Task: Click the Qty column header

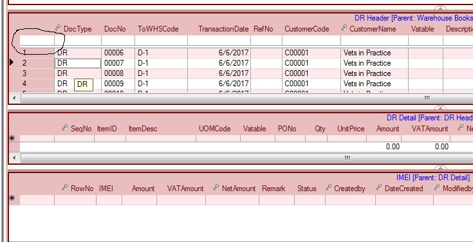Action: 320,129
